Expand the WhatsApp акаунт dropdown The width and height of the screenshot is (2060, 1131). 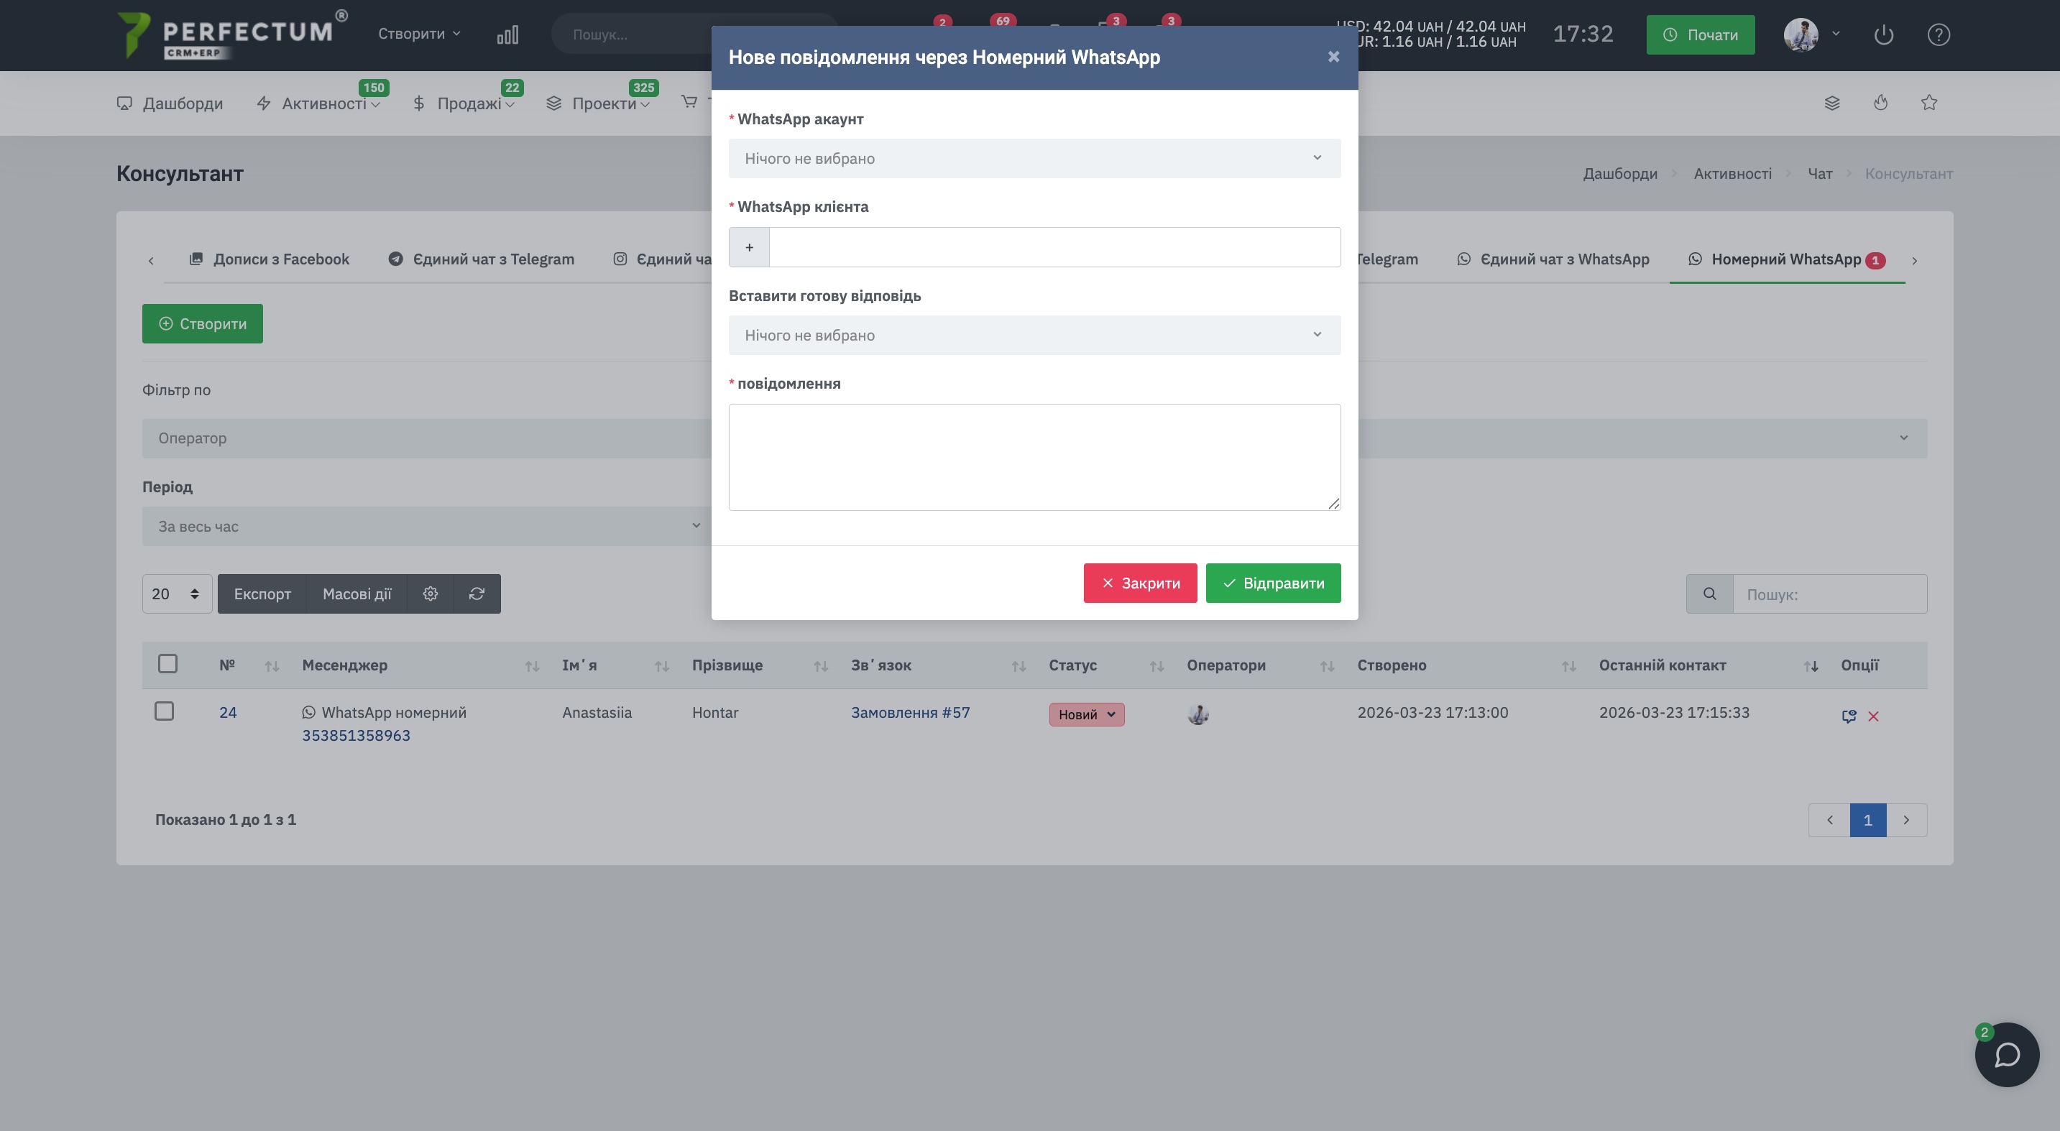(1034, 158)
